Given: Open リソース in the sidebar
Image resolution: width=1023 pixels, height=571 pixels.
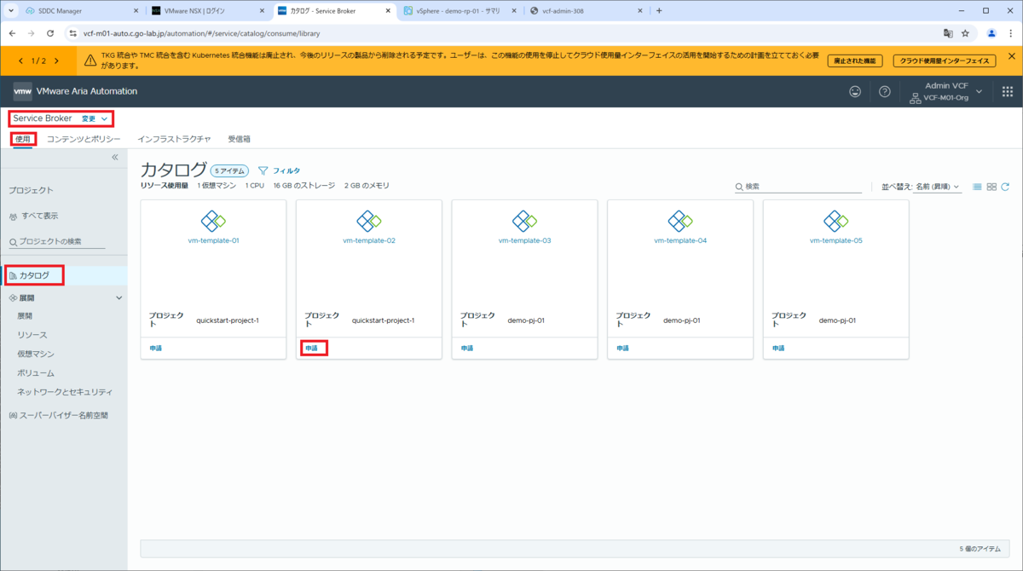Looking at the screenshot, I should (x=32, y=335).
